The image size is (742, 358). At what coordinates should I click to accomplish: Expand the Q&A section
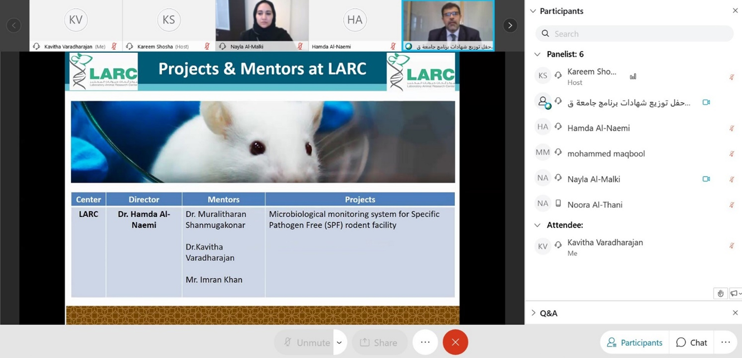[533, 313]
